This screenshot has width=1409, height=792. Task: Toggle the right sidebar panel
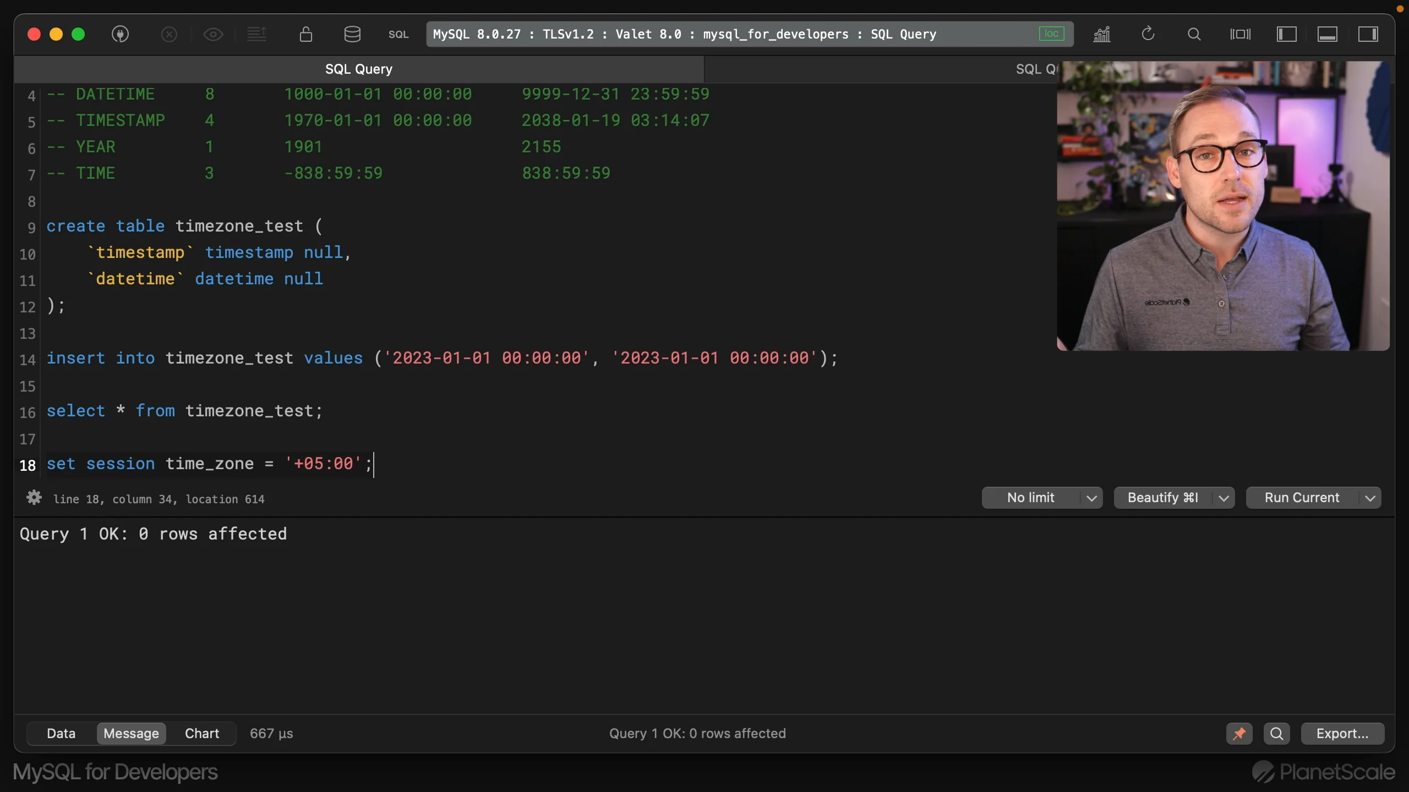point(1368,34)
